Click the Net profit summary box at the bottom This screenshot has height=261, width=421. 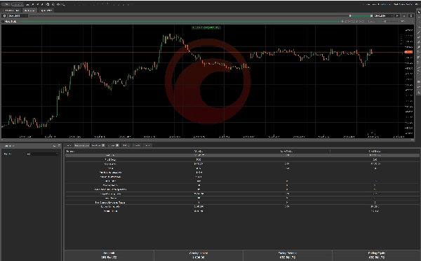[109, 255]
